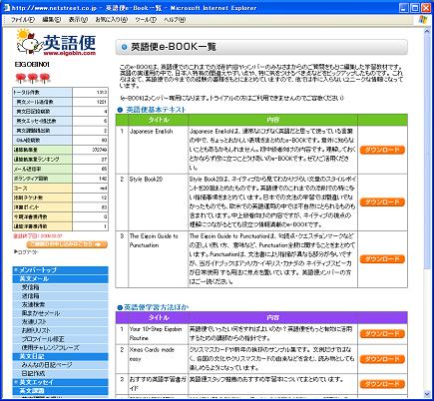The width and height of the screenshot is (434, 401).
Task: Click the EIGOBIN01 username text
Action: tap(32, 64)
